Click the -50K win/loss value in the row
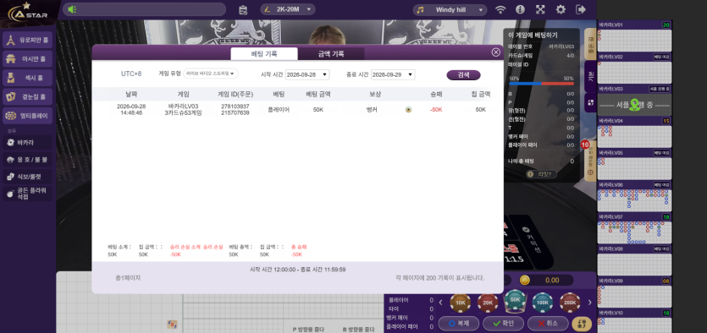This screenshot has width=707, height=333. pyautogui.click(x=436, y=109)
